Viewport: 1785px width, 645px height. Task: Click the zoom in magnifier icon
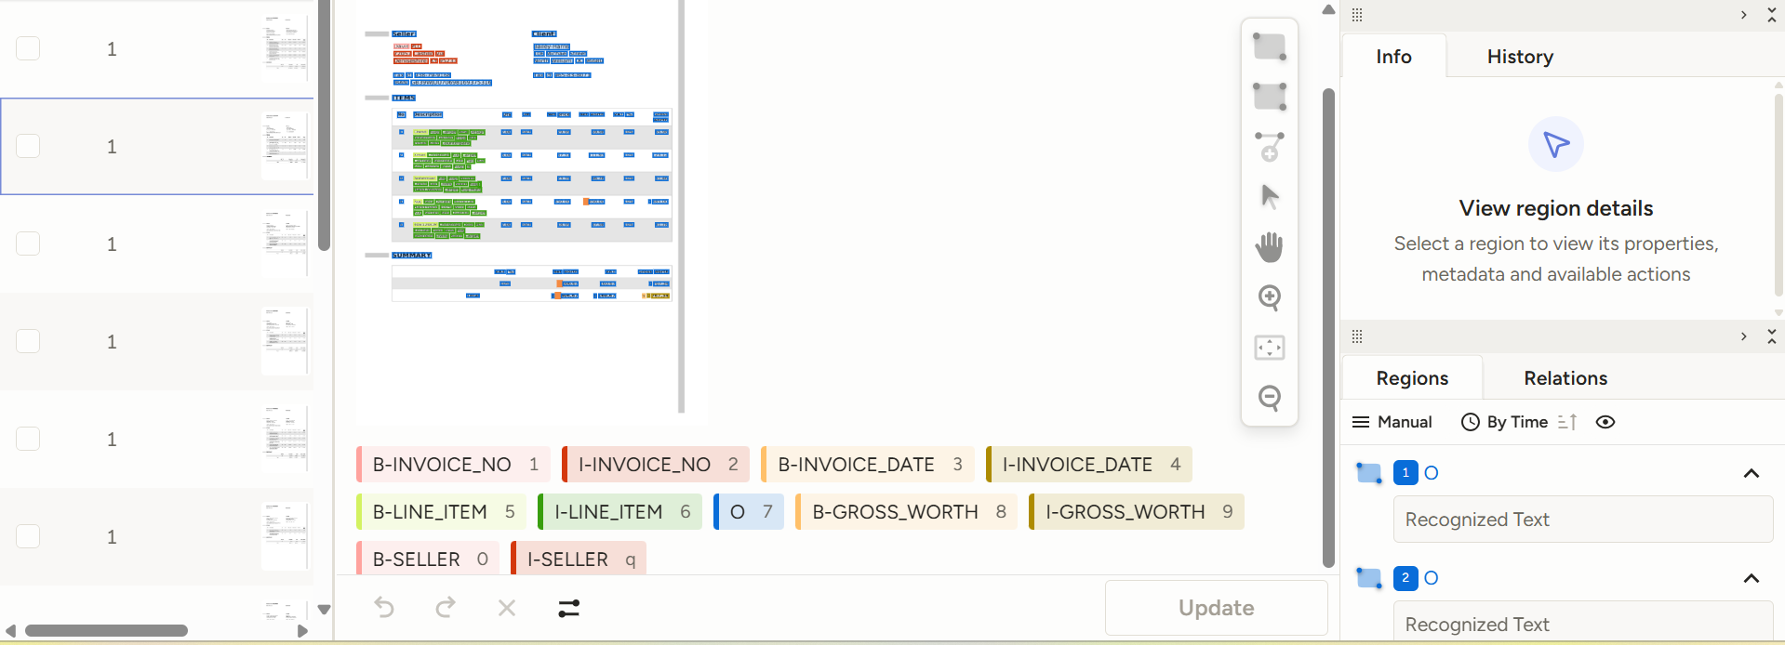1270,297
